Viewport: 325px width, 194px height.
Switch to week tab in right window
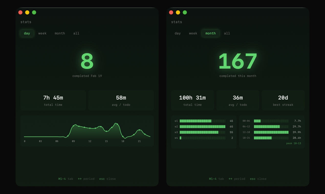193,33
